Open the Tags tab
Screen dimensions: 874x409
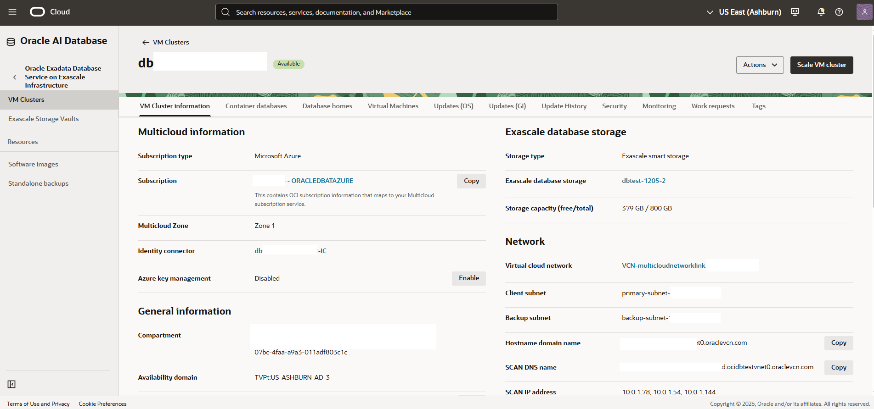coord(758,106)
